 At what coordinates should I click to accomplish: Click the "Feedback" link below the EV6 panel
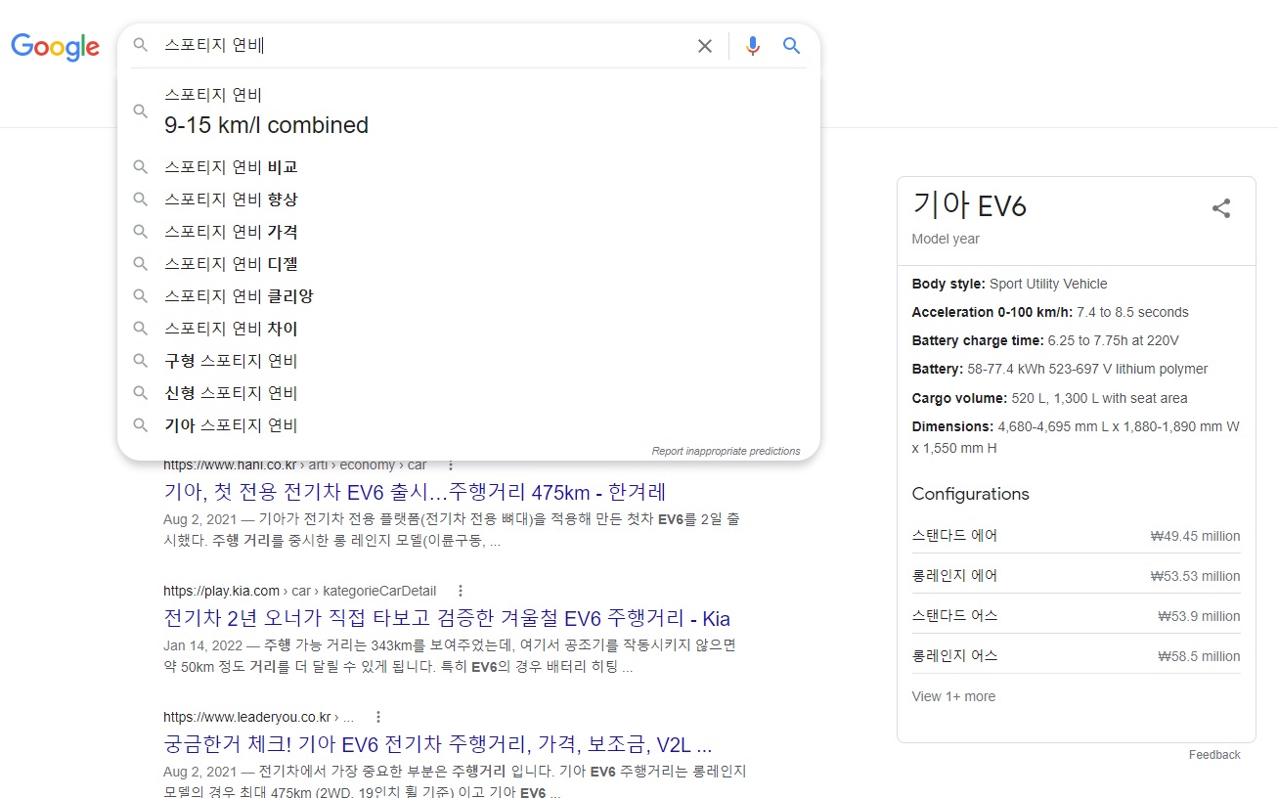[x=1214, y=754]
